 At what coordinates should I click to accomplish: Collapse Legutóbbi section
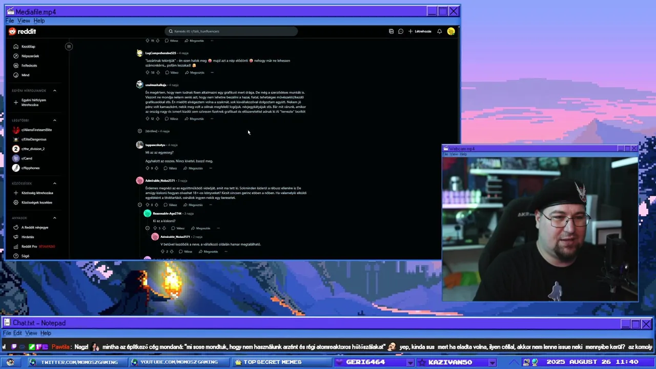[55, 120]
